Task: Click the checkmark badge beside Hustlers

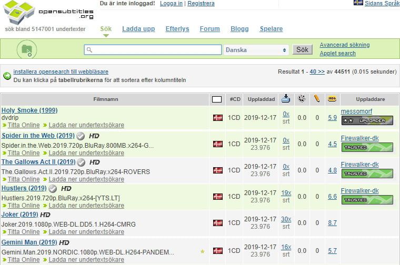Action: pos(53,189)
